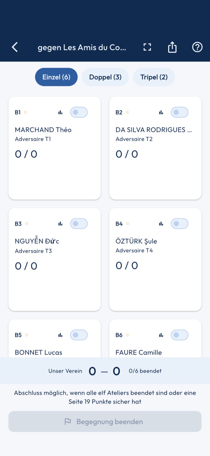Open statistics bars icon on B1 card

60,112
